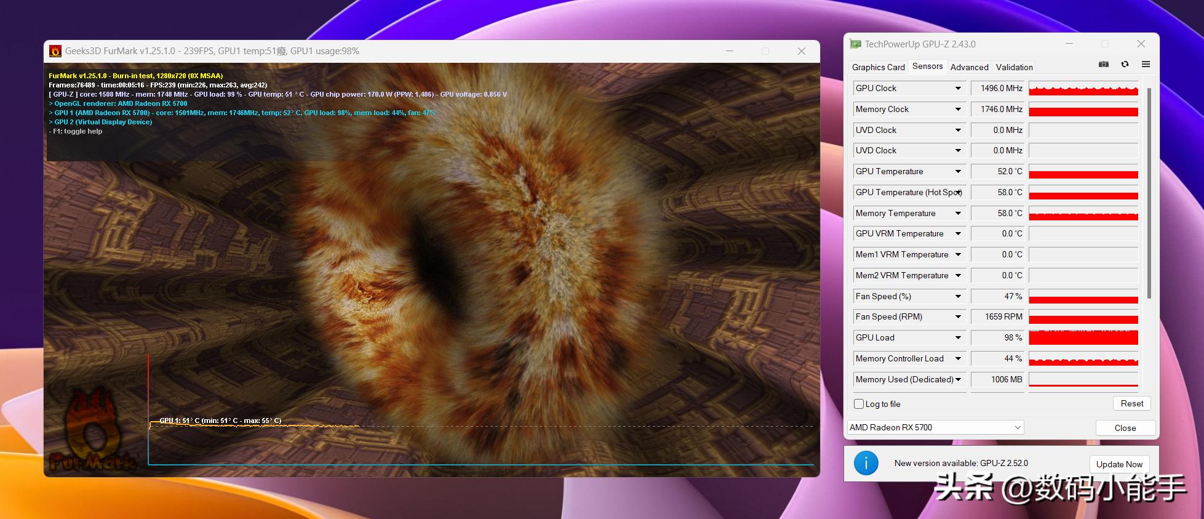The image size is (1204, 519).
Task: Switch to the Graphics Card tab
Action: (x=878, y=67)
